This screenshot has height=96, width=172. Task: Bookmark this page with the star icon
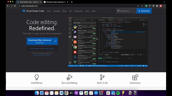click(142, 6)
